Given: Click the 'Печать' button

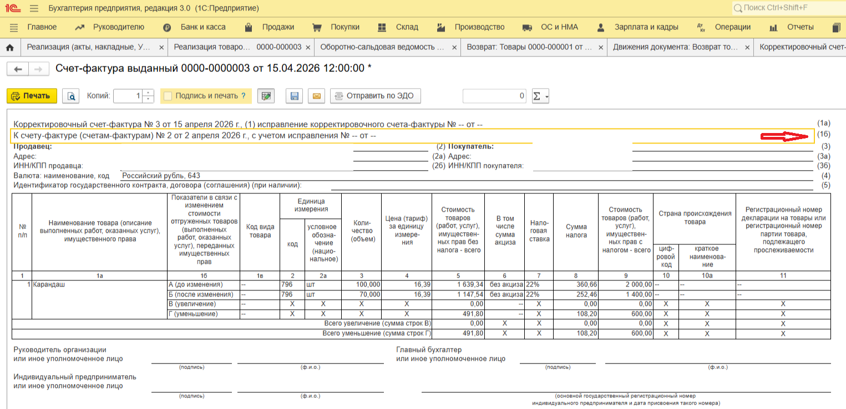Looking at the screenshot, I should [32, 96].
